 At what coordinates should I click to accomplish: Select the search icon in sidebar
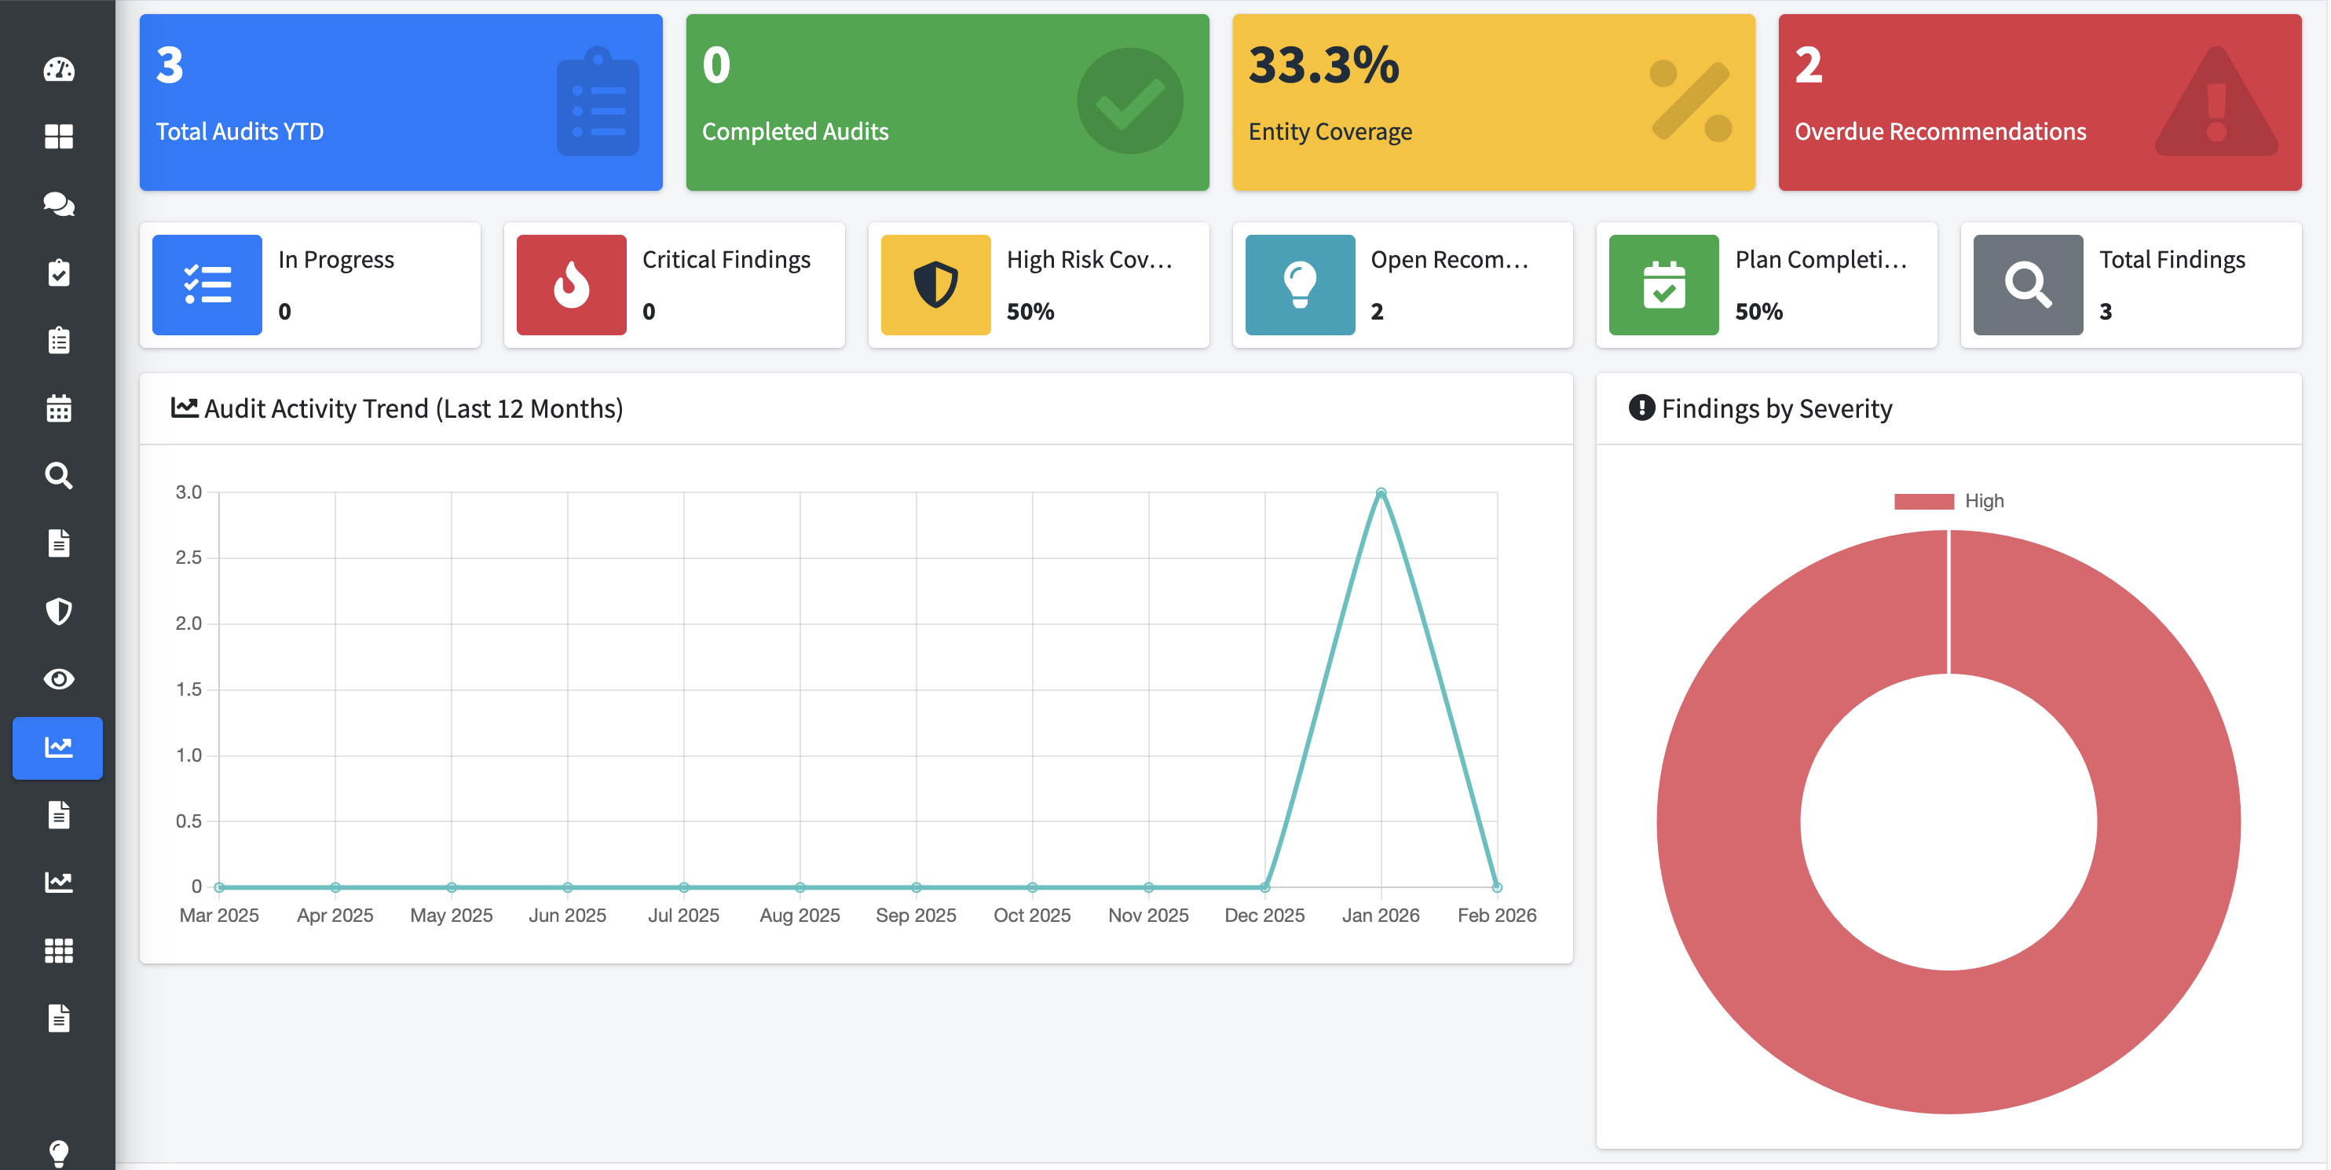pyautogui.click(x=58, y=476)
